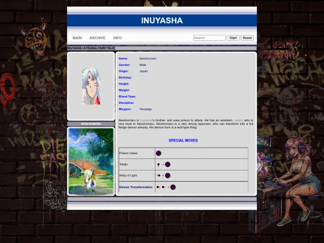The width and height of the screenshot is (324, 243).
Task: Open the MAIN menu item
Action: (77, 38)
